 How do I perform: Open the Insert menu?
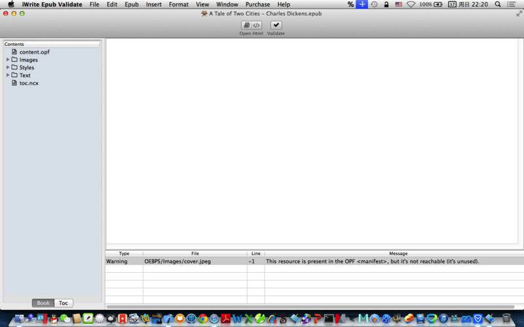(154, 5)
